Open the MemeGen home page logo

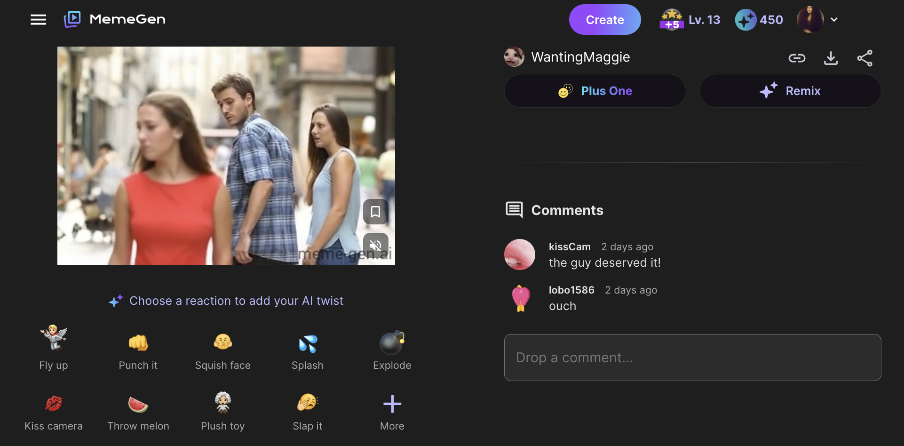pyautogui.click(x=114, y=19)
